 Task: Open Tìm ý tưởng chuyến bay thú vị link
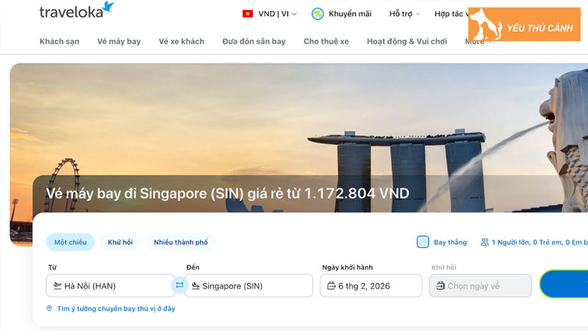click(116, 308)
